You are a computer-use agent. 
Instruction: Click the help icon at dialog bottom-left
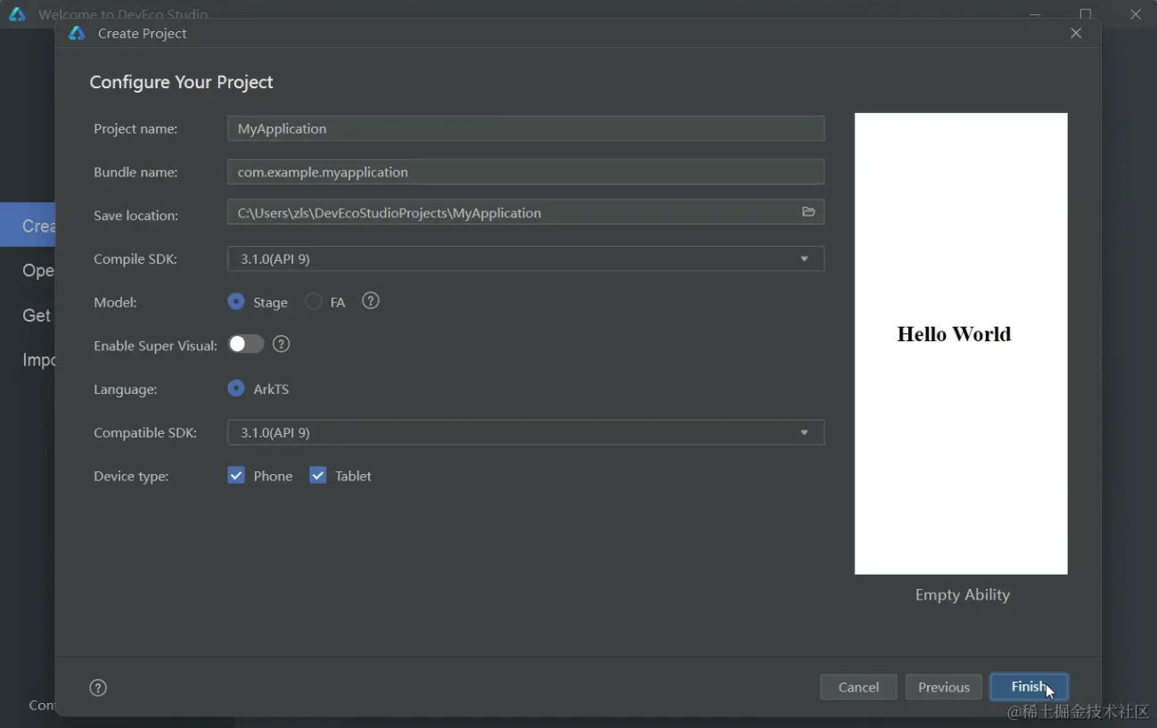[98, 687]
